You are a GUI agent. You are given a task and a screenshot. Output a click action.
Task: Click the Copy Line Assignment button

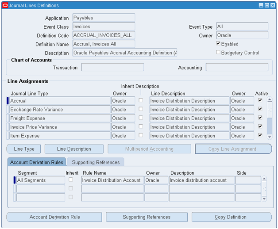click(x=233, y=149)
